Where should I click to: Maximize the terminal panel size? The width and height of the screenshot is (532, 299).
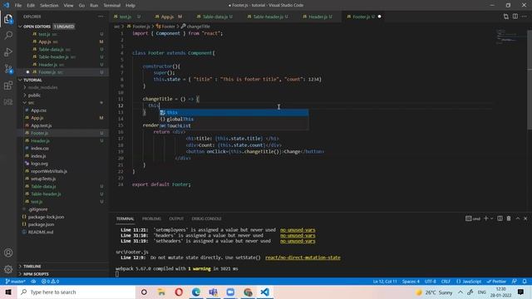[x=518, y=218]
